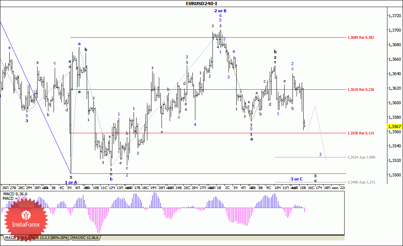403x246 pixels.
Task: Click the 9С date on time axis
Action: pyautogui.click(x=269, y=188)
